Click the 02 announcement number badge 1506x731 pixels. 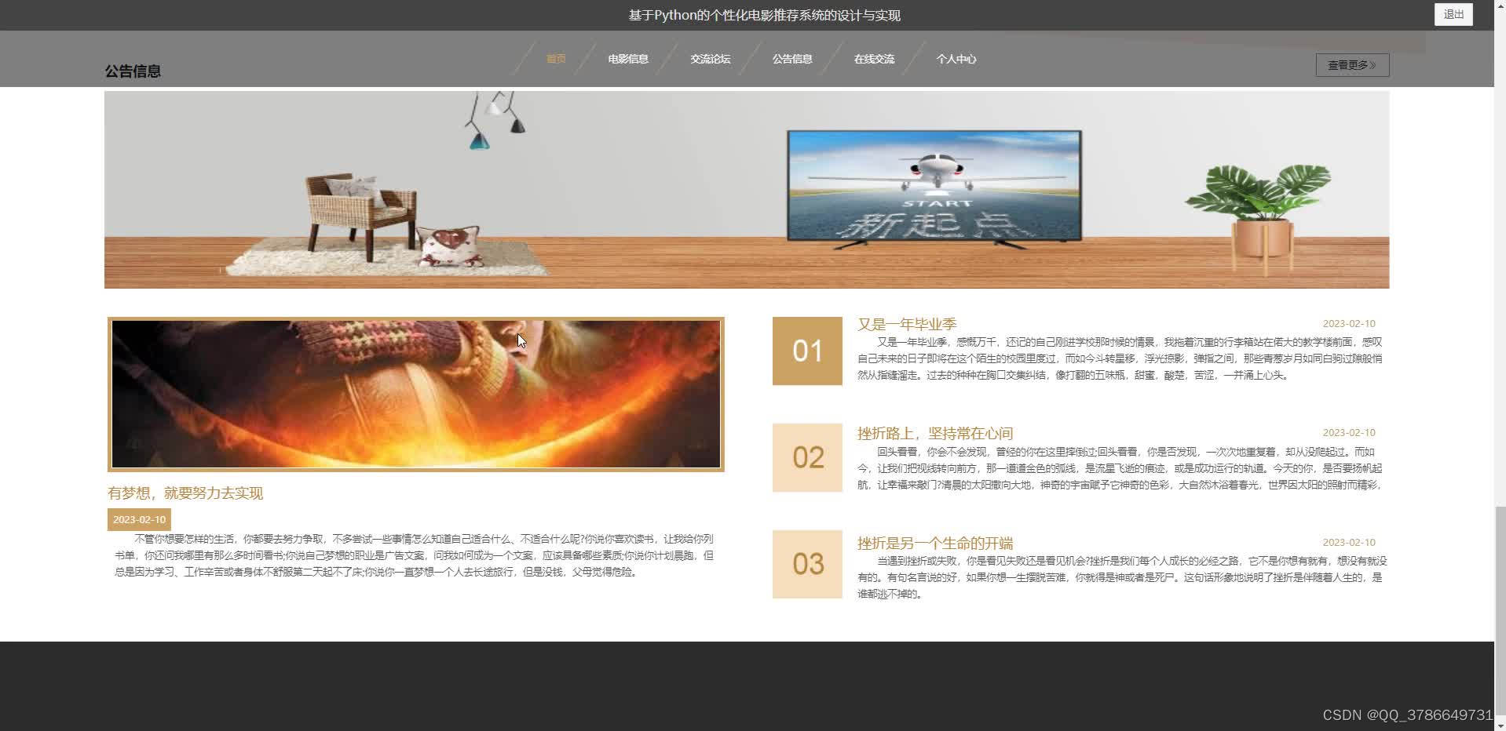point(806,458)
